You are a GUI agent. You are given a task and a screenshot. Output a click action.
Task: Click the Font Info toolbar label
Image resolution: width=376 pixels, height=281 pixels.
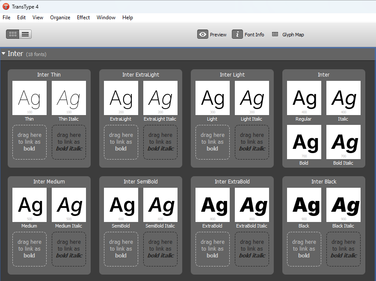click(x=255, y=35)
